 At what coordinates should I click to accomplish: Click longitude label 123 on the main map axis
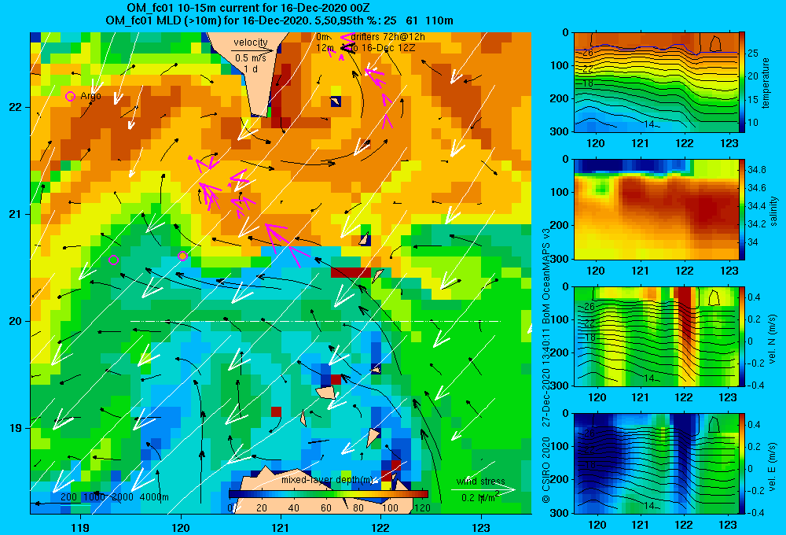[481, 527]
